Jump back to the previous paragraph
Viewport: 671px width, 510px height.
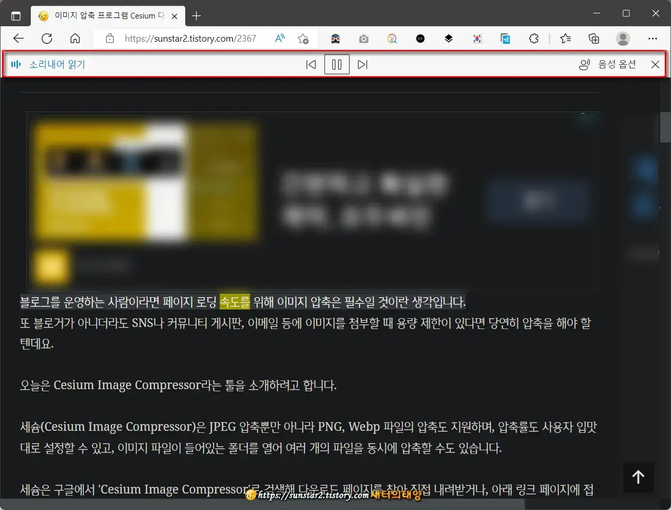click(311, 64)
